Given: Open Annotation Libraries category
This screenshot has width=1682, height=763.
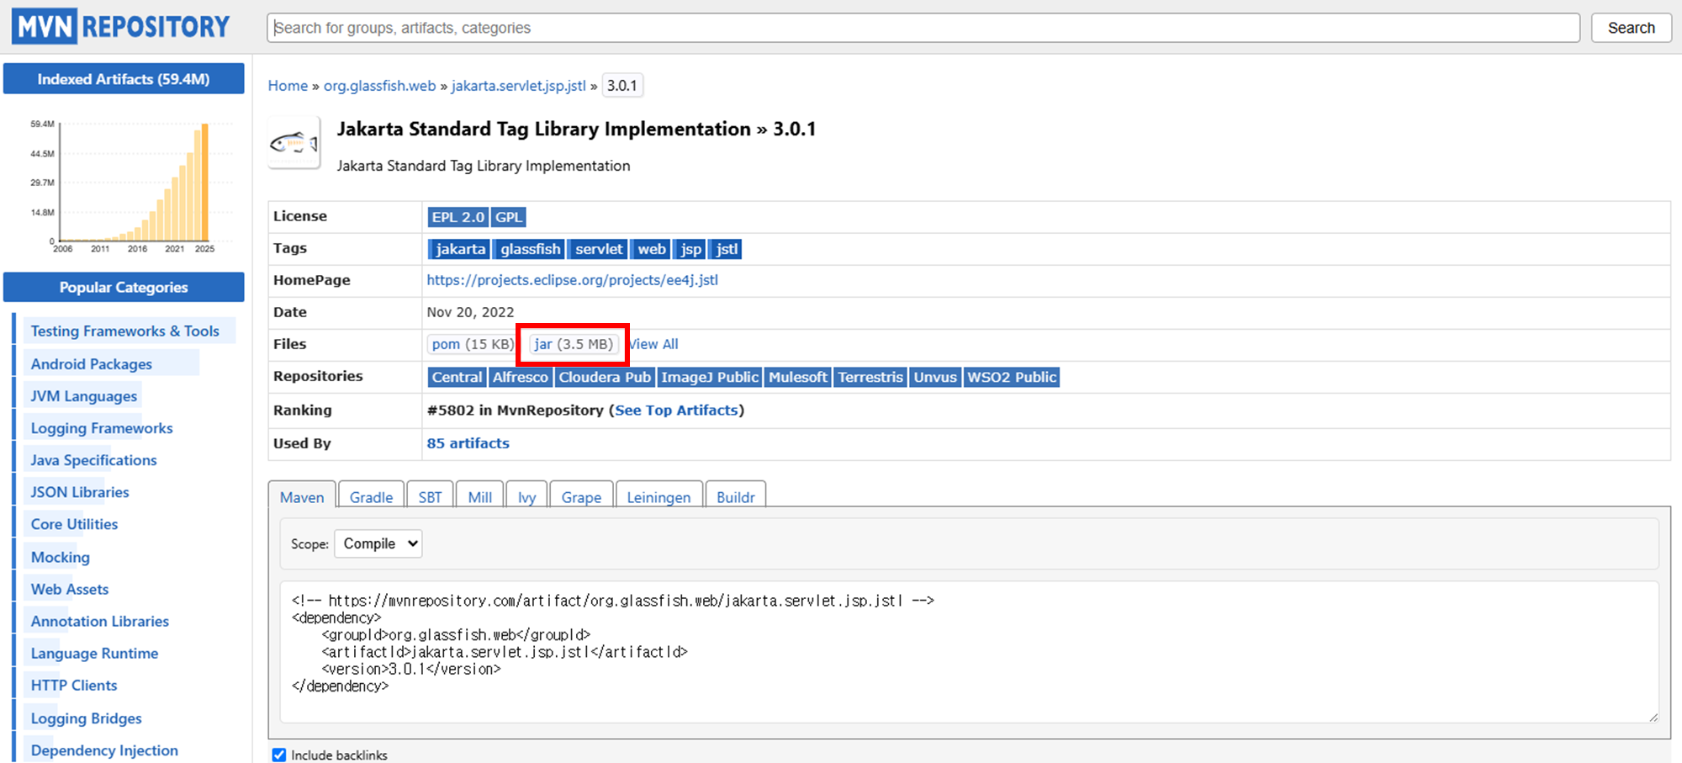Looking at the screenshot, I should click(x=100, y=621).
